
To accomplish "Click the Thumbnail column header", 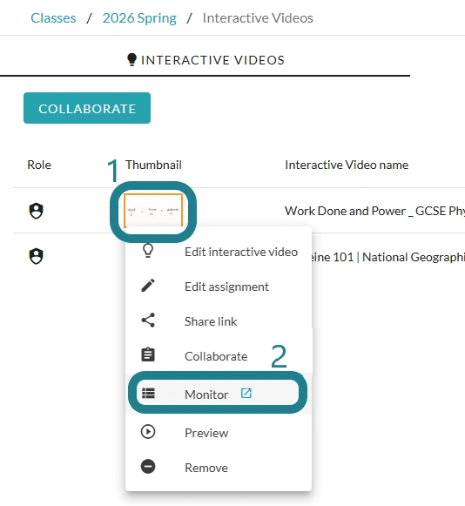I will click(153, 165).
